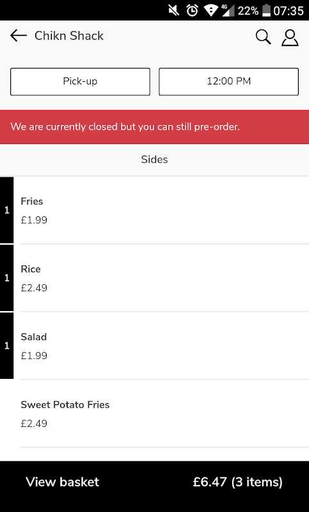This screenshot has width=309, height=512.
Task: Add Sweet Potato Fries to order
Action: point(154,413)
